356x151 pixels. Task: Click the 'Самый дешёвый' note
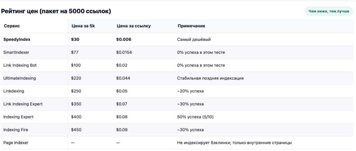pyautogui.click(x=194, y=39)
